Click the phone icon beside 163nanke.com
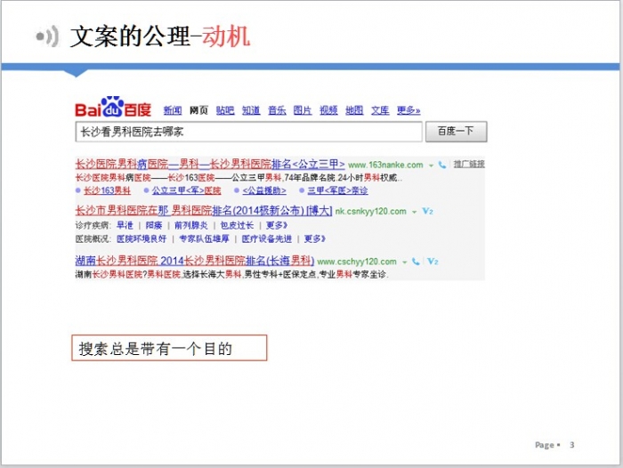The width and height of the screenshot is (623, 468). pos(442,165)
